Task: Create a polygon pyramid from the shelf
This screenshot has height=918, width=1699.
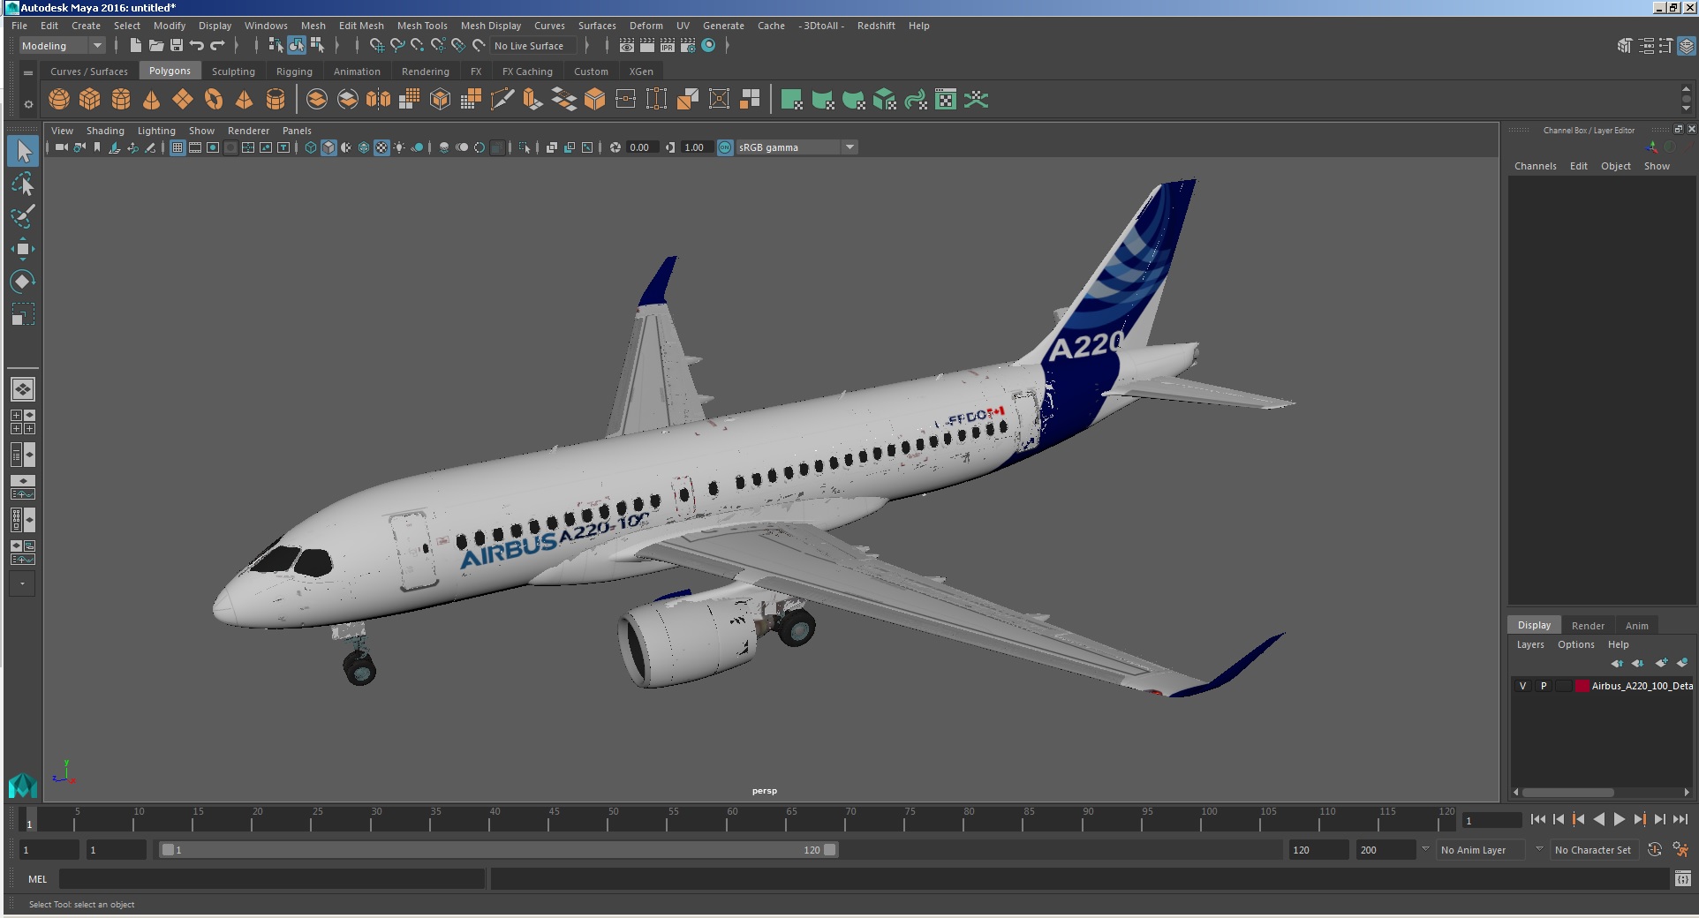Action: point(245,100)
